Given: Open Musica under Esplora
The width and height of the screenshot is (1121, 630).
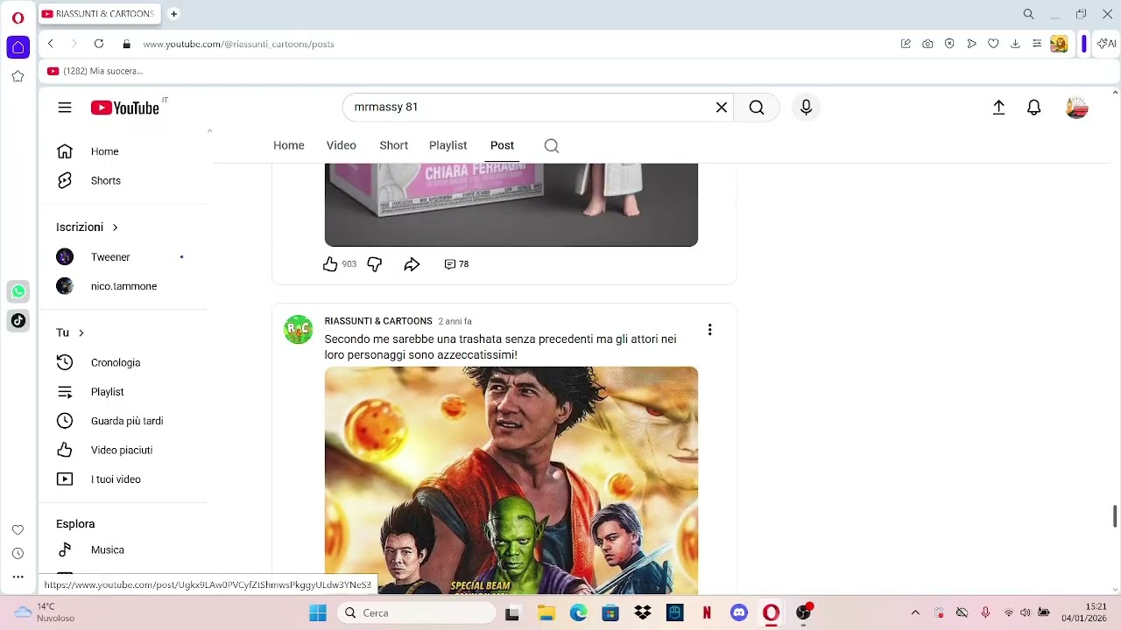Looking at the screenshot, I should (123, 550).
